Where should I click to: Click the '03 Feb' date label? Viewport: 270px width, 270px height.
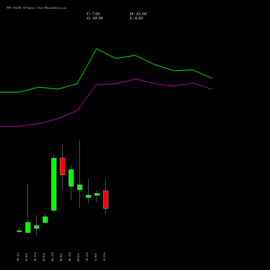44,257
